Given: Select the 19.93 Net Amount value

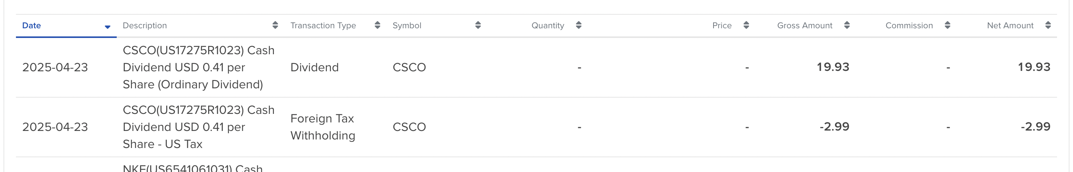Looking at the screenshot, I should pyautogui.click(x=1034, y=67).
